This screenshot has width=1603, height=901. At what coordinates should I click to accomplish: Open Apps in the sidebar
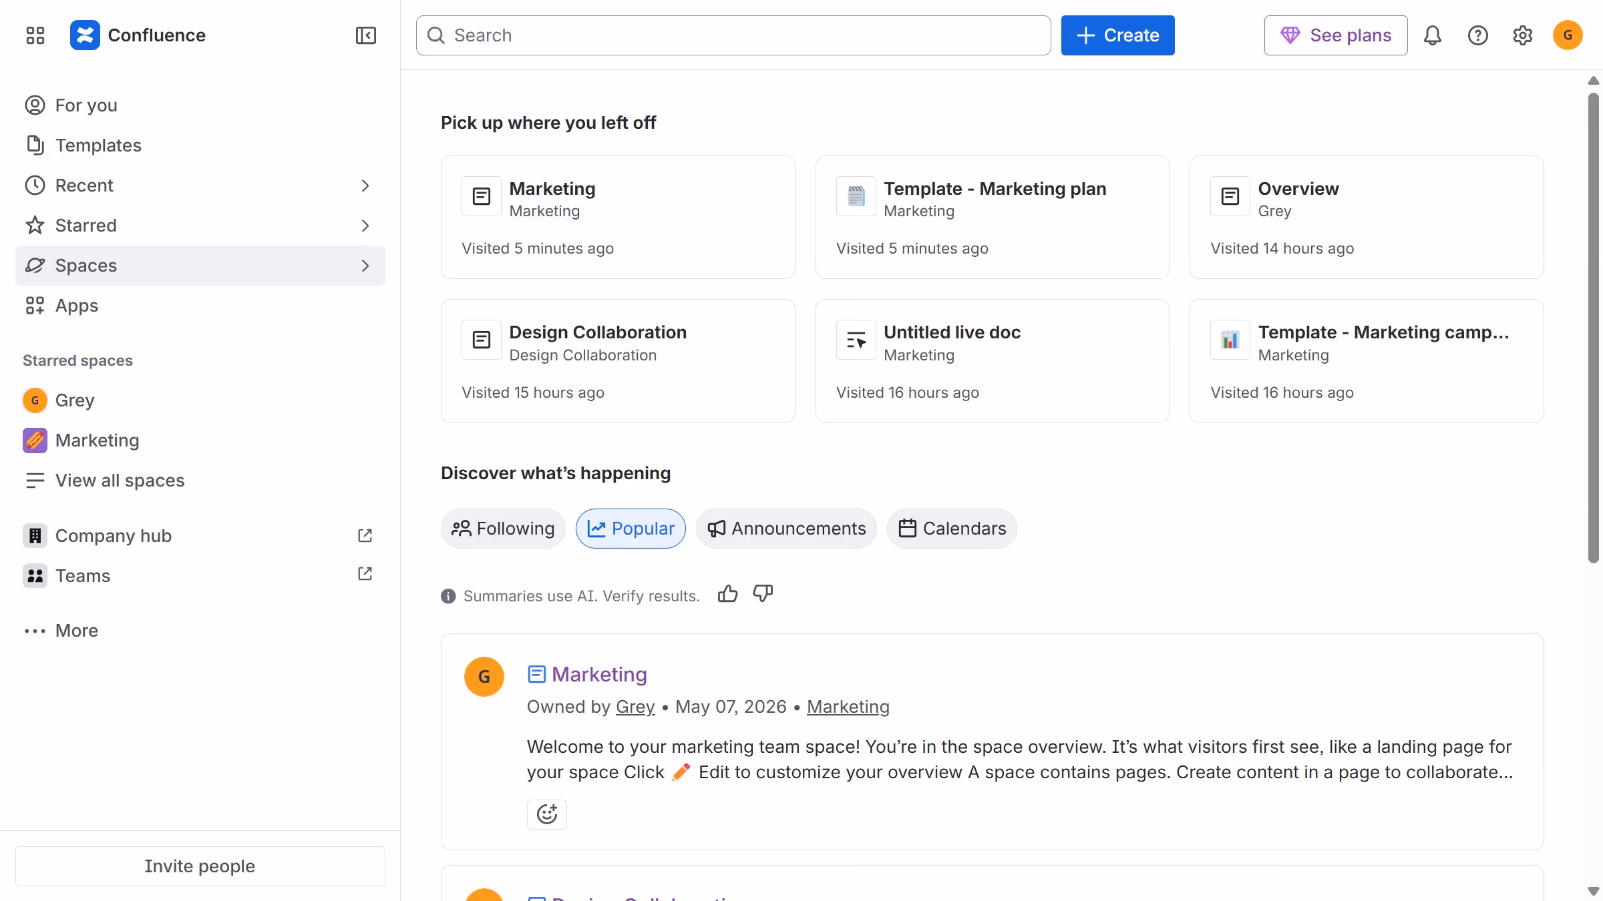tap(200, 306)
